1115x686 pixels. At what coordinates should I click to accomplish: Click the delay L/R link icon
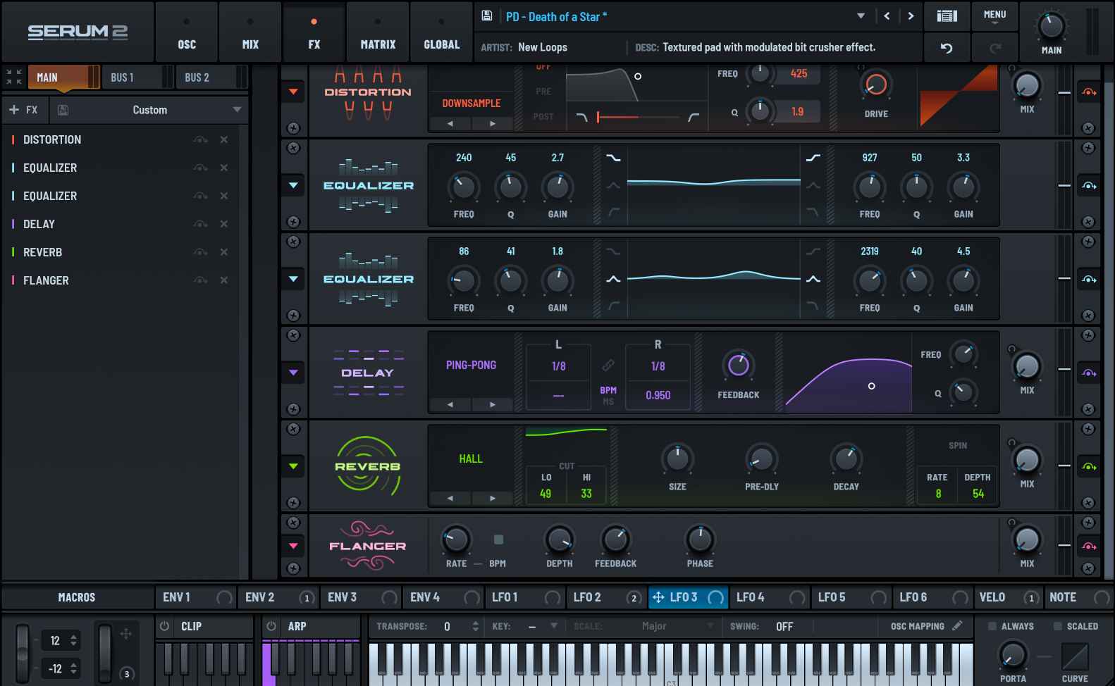click(x=608, y=365)
